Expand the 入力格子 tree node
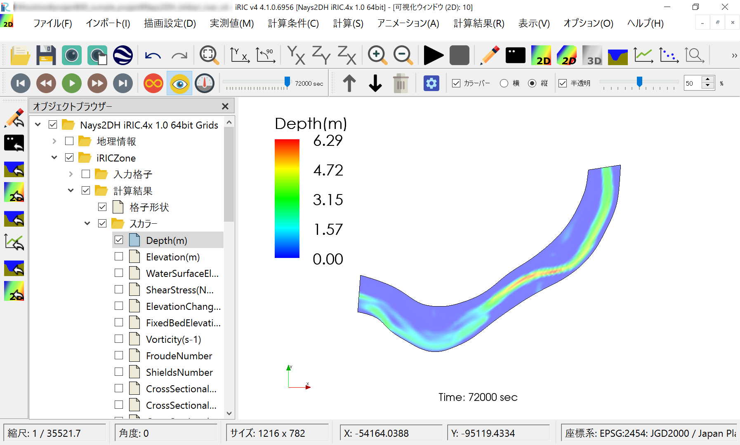The width and height of the screenshot is (740, 445). (x=71, y=174)
